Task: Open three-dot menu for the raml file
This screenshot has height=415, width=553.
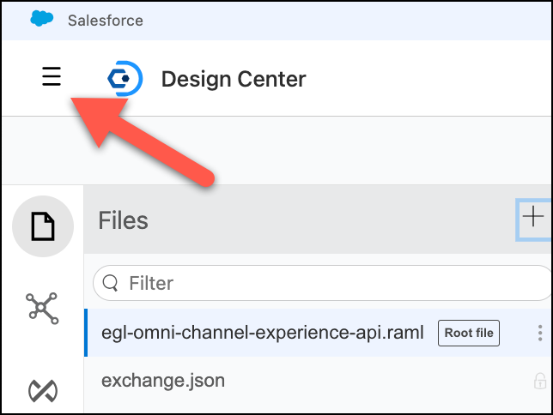Action: [x=539, y=333]
